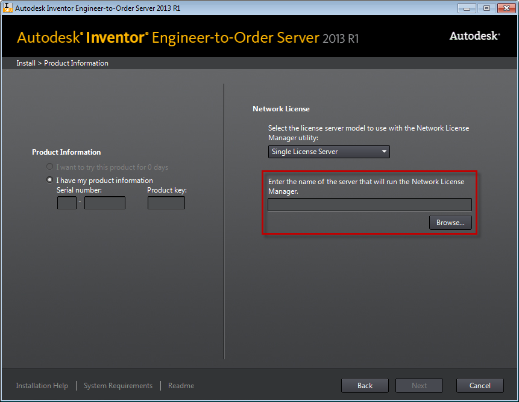Close the Inventor installer window

point(505,8)
